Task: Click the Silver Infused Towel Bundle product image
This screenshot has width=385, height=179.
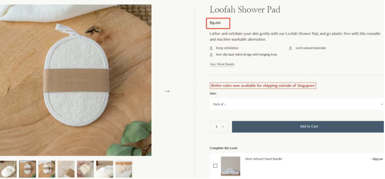Action: pyautogui.click(x=230, y=166)
